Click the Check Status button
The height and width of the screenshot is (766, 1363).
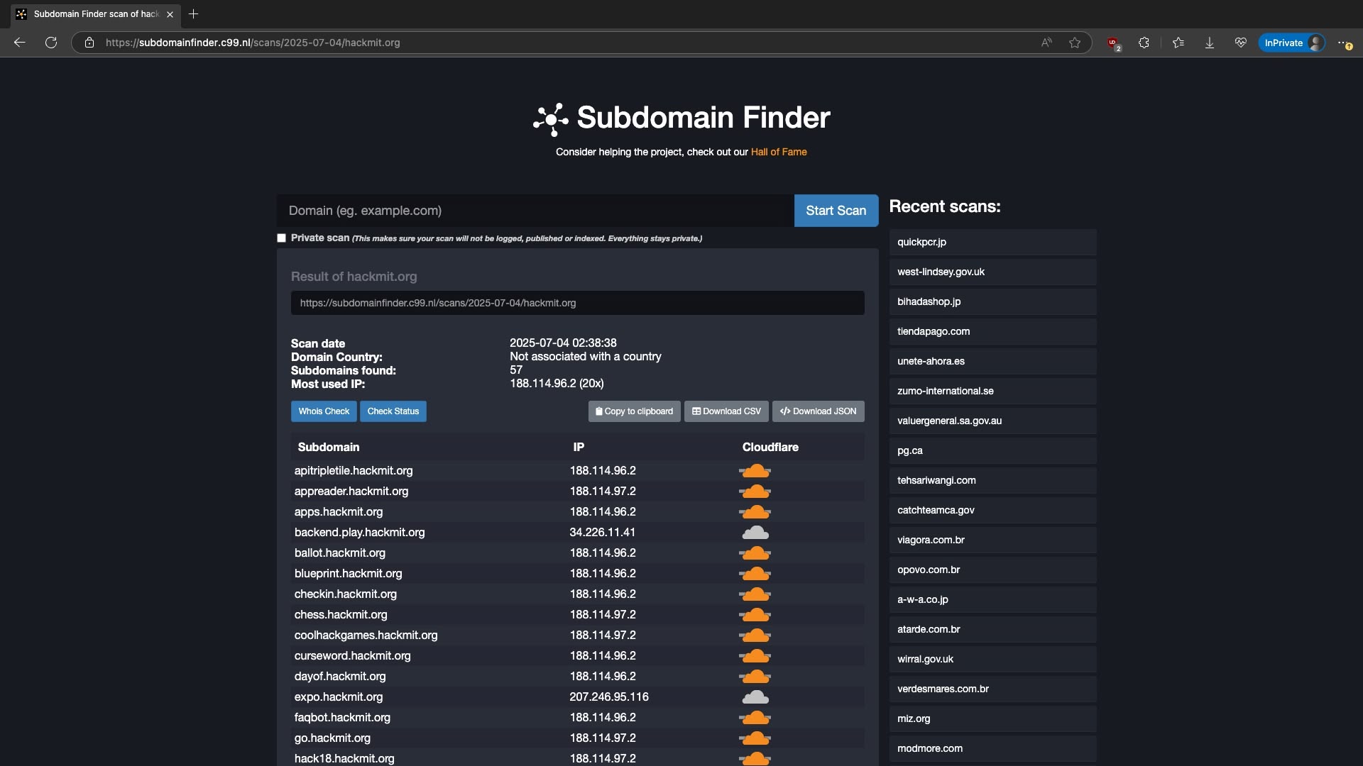[x=393, y=411]
